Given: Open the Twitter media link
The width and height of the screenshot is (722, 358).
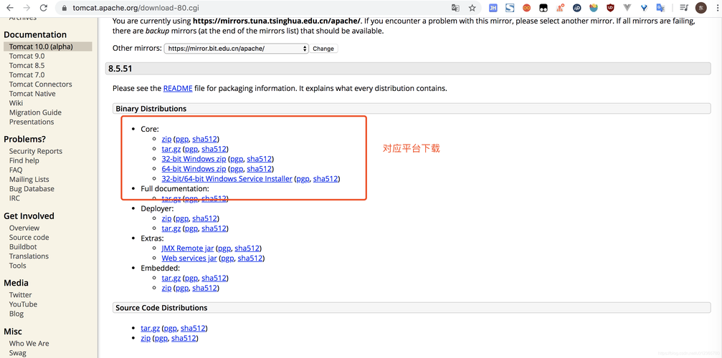Looking at the screenshot, I should point(20,295).
